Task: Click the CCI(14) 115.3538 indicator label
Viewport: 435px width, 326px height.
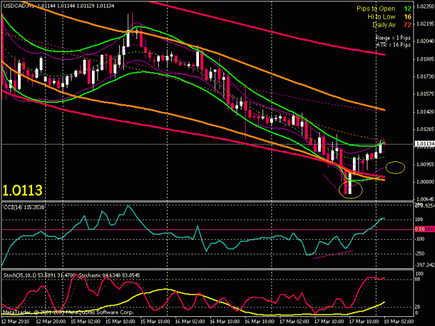Action: [24, 207]
